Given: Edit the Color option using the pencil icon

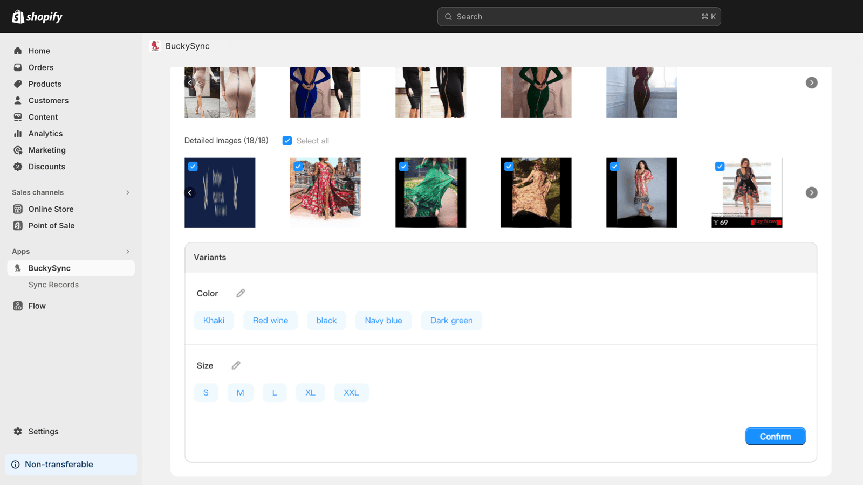Looking at the screenshot, I should click(241, 293).
